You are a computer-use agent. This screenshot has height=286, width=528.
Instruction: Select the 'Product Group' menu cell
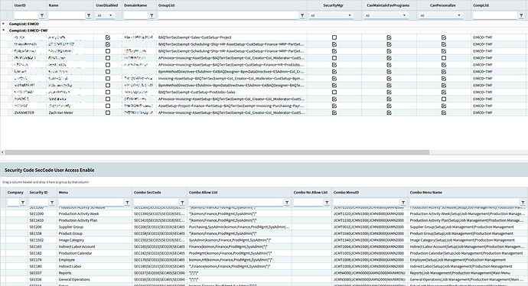pos(95,233)
